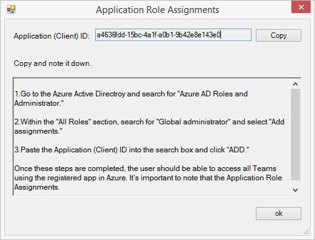Click step 2 'Within the "All Roles" section' text
Image resolution: width=315 pixels, height=240 pixels.
click(x=149, y=126)
